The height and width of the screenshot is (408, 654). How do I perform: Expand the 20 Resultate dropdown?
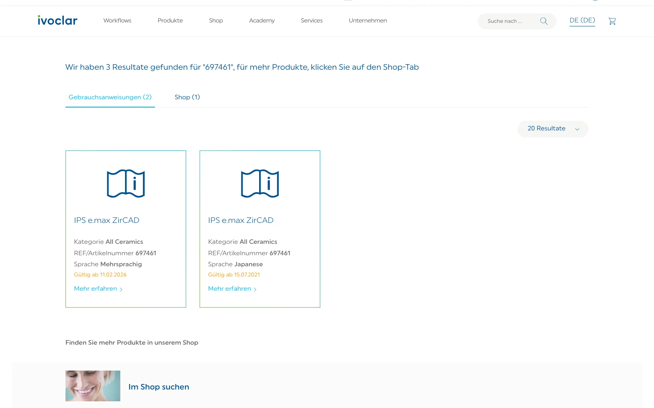click(x=553, y=129)
